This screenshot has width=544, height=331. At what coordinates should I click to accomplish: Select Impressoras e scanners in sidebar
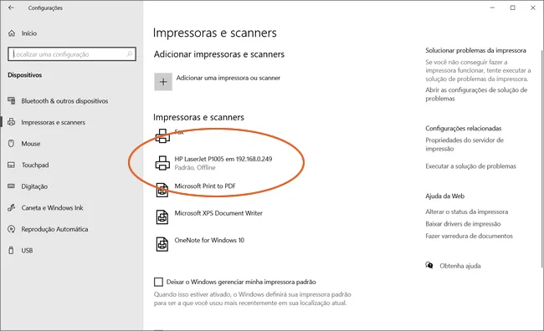(53, 122)
